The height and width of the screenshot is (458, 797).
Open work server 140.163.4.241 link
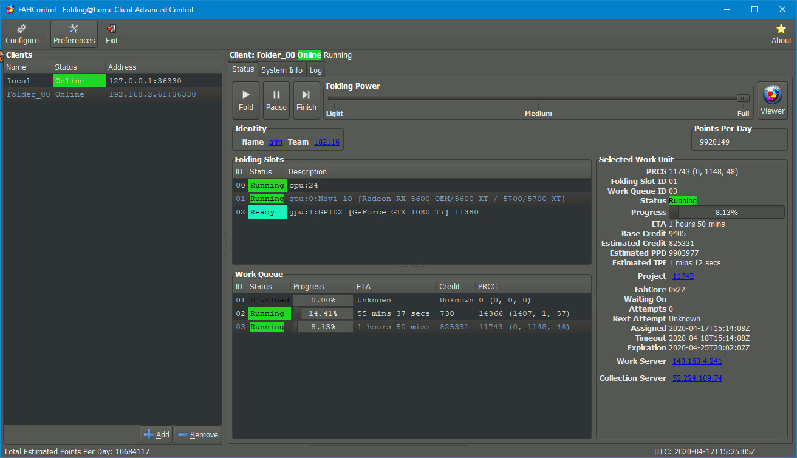697,361
